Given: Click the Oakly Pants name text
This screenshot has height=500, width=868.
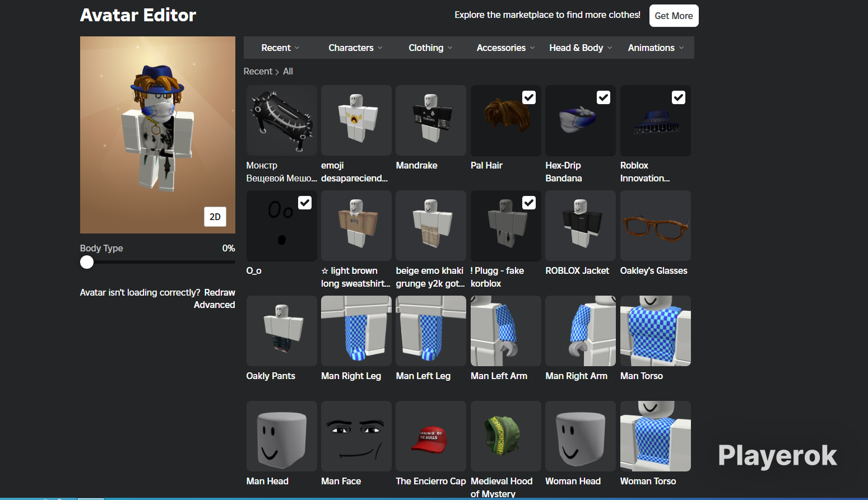Looking at the screenshot, I should click(x=271, y=376).
